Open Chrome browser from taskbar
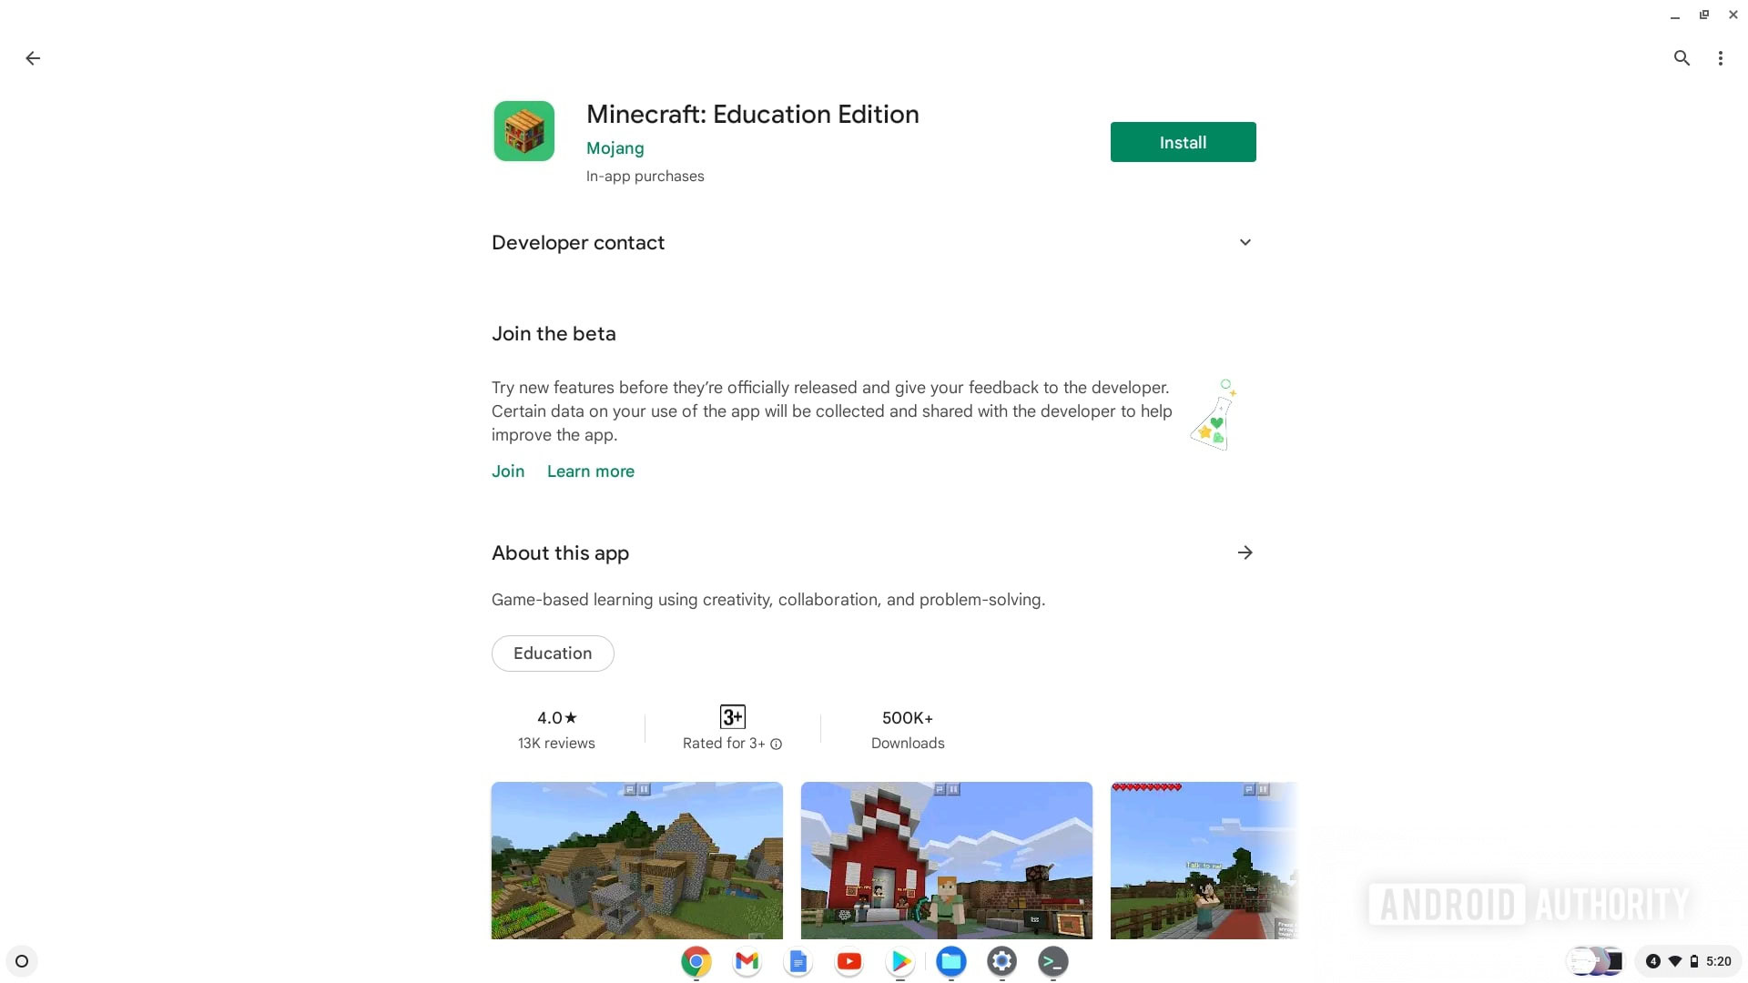The height and width of the screenshot is (983, 1748). 696,960
